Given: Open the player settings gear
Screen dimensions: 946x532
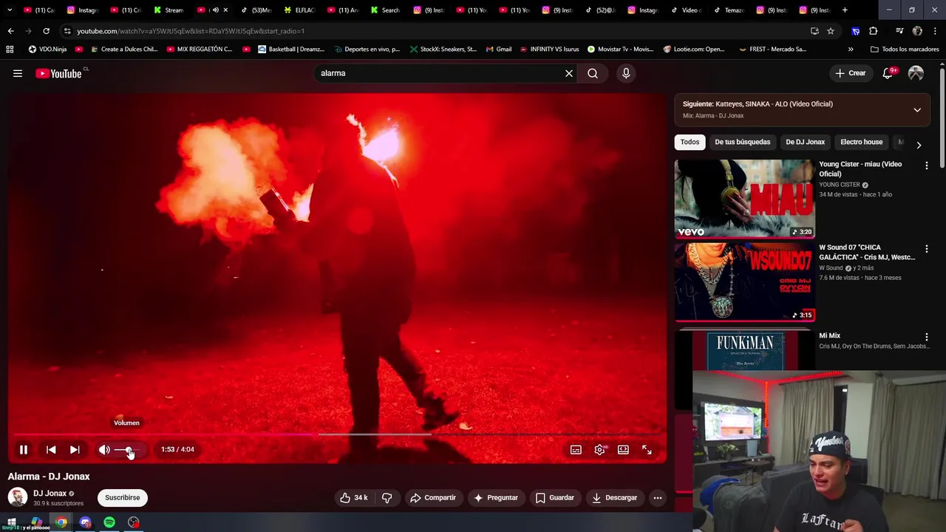Looking at the screenshot, I should pyautogui.click(x=599, y=449).
